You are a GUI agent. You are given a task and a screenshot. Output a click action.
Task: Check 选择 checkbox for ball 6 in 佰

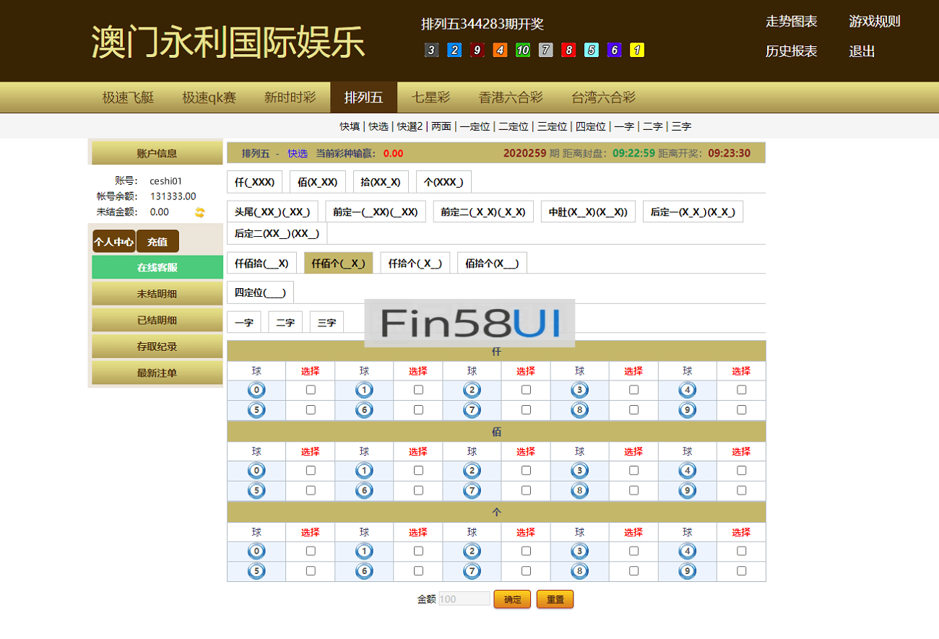pyautogui.click(x=418, y=490)
